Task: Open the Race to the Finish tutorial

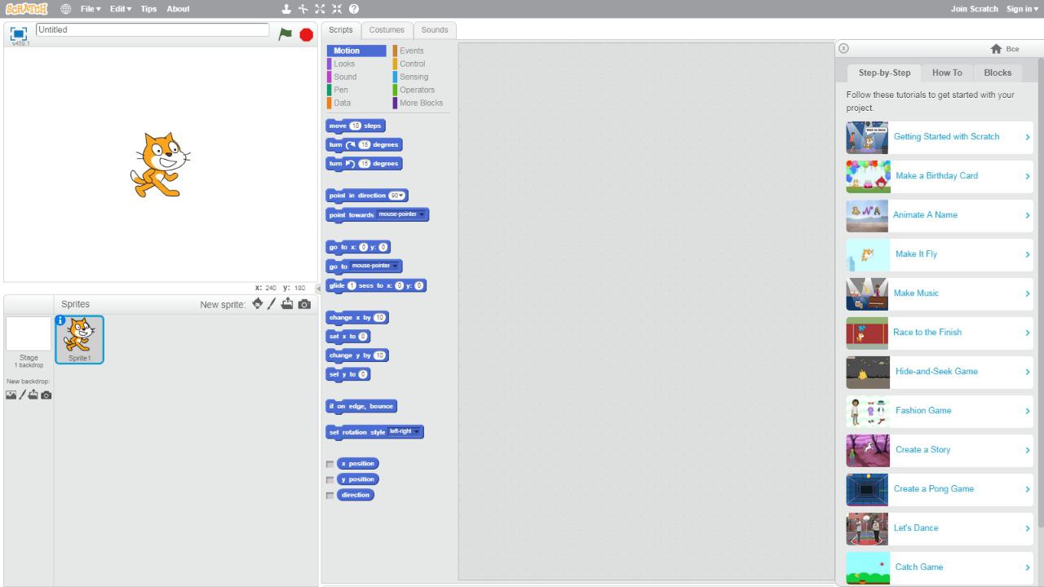Action: tap(940, 333)
